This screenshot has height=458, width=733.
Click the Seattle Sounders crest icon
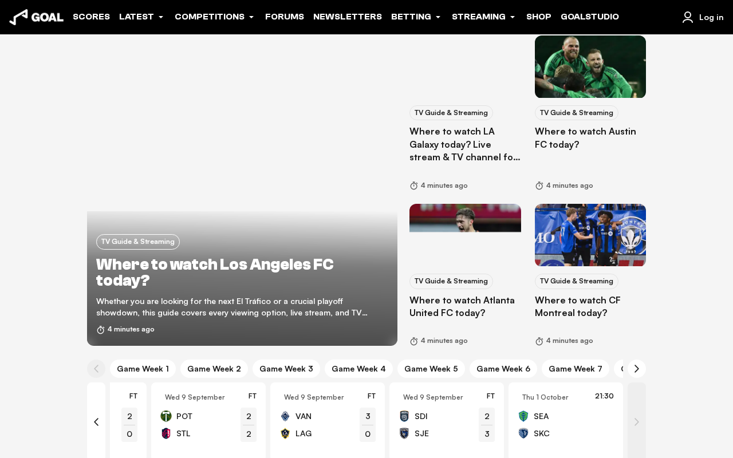pyautogui.click(x=523, y=416)
